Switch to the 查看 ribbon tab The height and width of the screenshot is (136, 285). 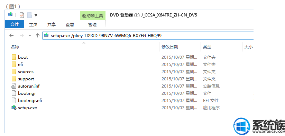tap(70, 24)
